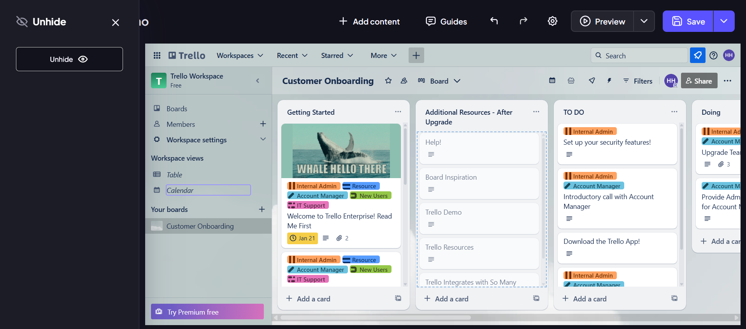Click the basket-shaped power-up icon in the board header

[x=571, y=80]
